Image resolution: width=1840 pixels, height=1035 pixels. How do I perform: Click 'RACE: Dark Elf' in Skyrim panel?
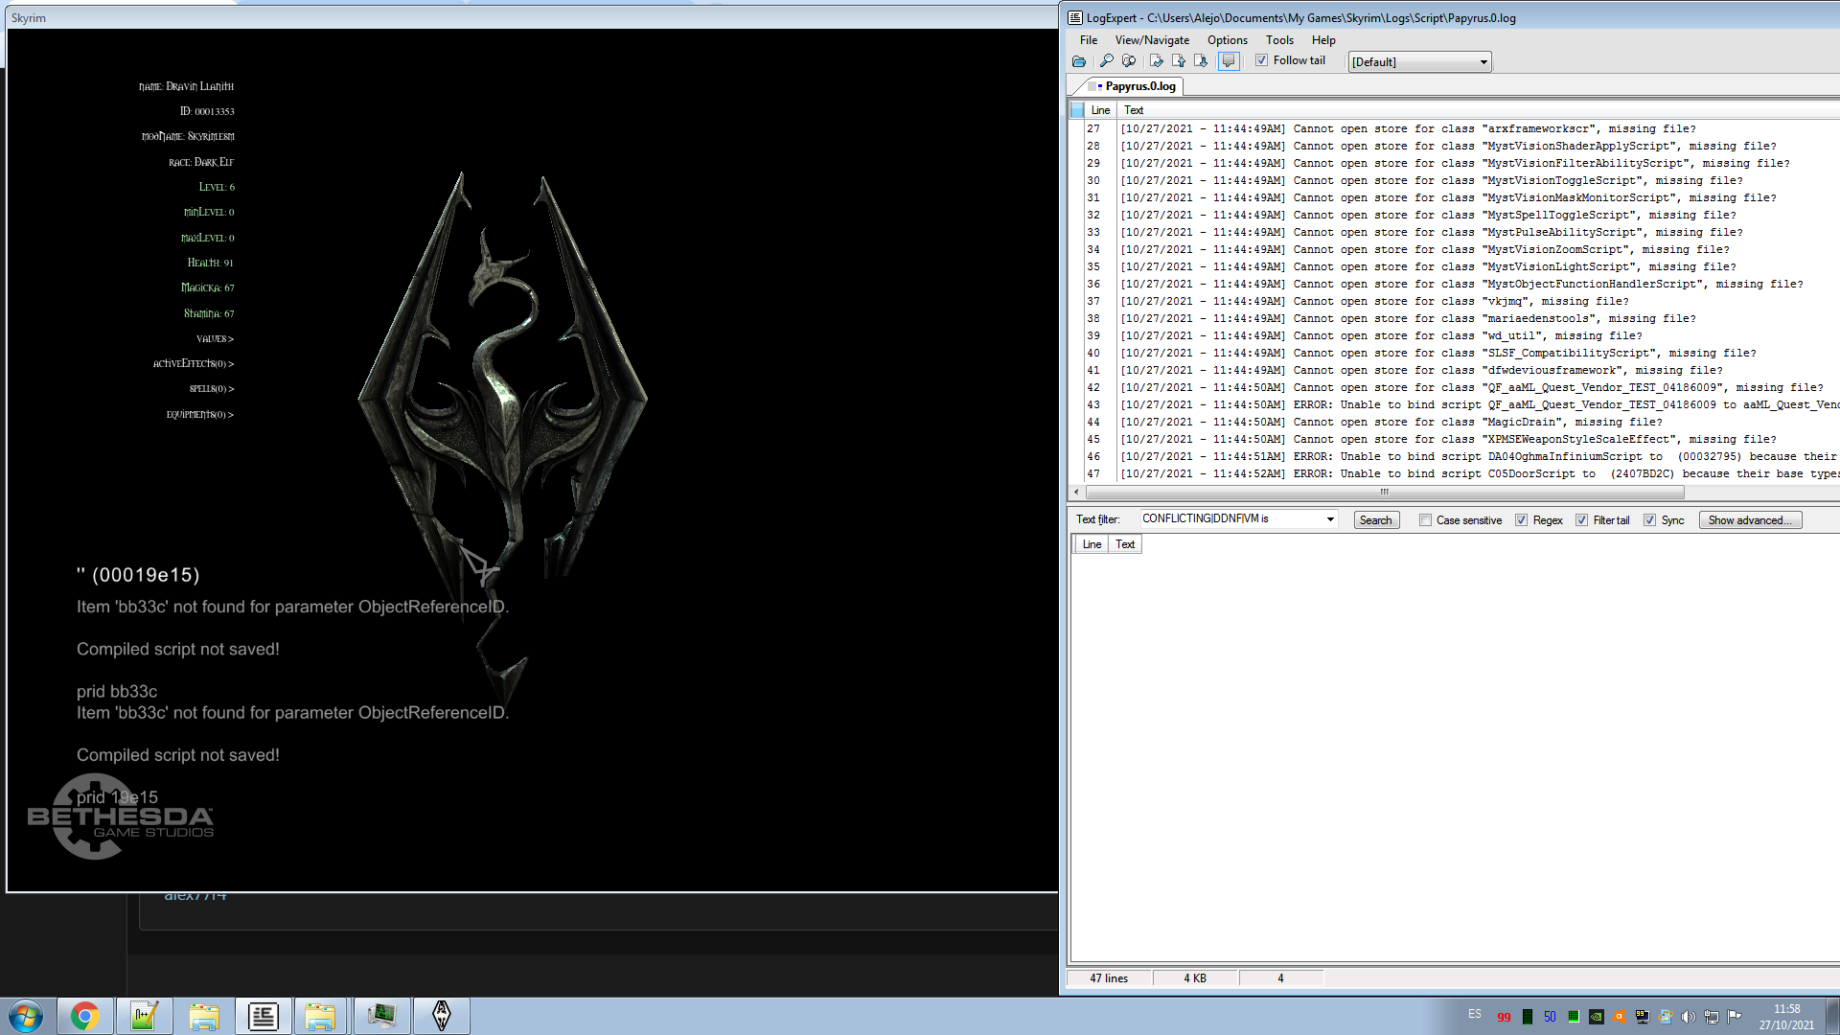click(x=201, y=163)
